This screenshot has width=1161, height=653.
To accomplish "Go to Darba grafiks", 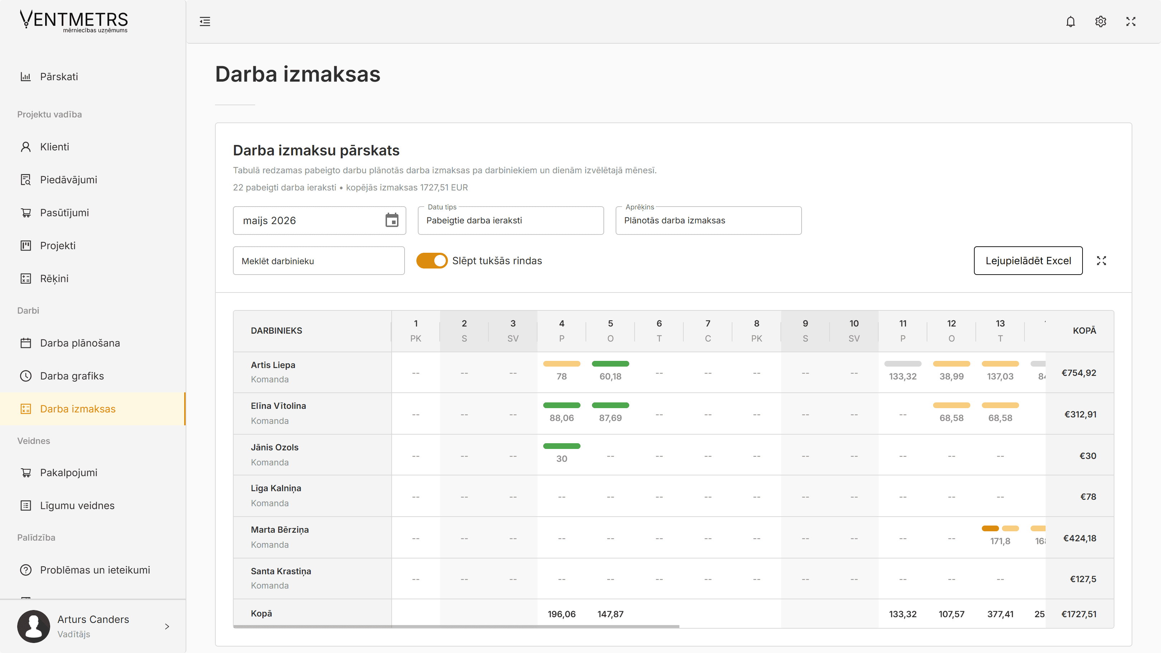I will [92, 376].
